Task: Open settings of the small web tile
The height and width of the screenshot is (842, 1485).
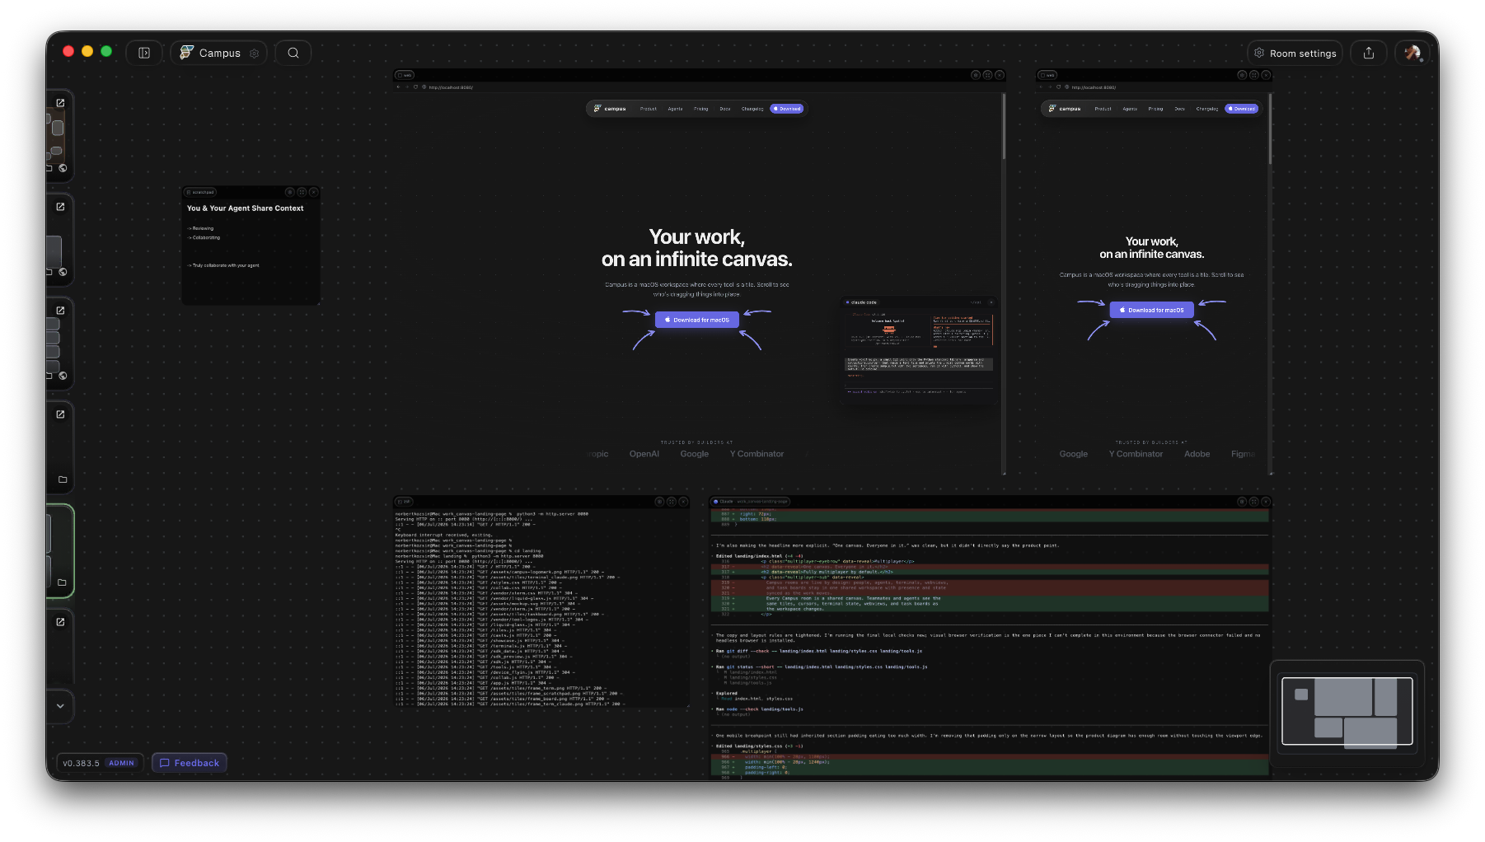Action: click(x=1242, y=75)
